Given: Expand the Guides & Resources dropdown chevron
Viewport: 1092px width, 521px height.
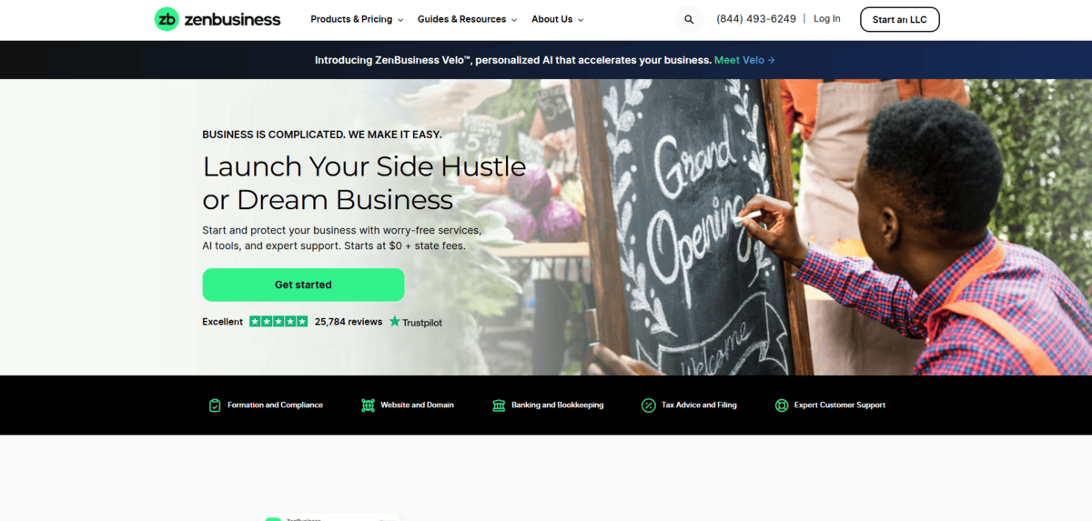Looking at the screenshot, I should pos(514,20).
